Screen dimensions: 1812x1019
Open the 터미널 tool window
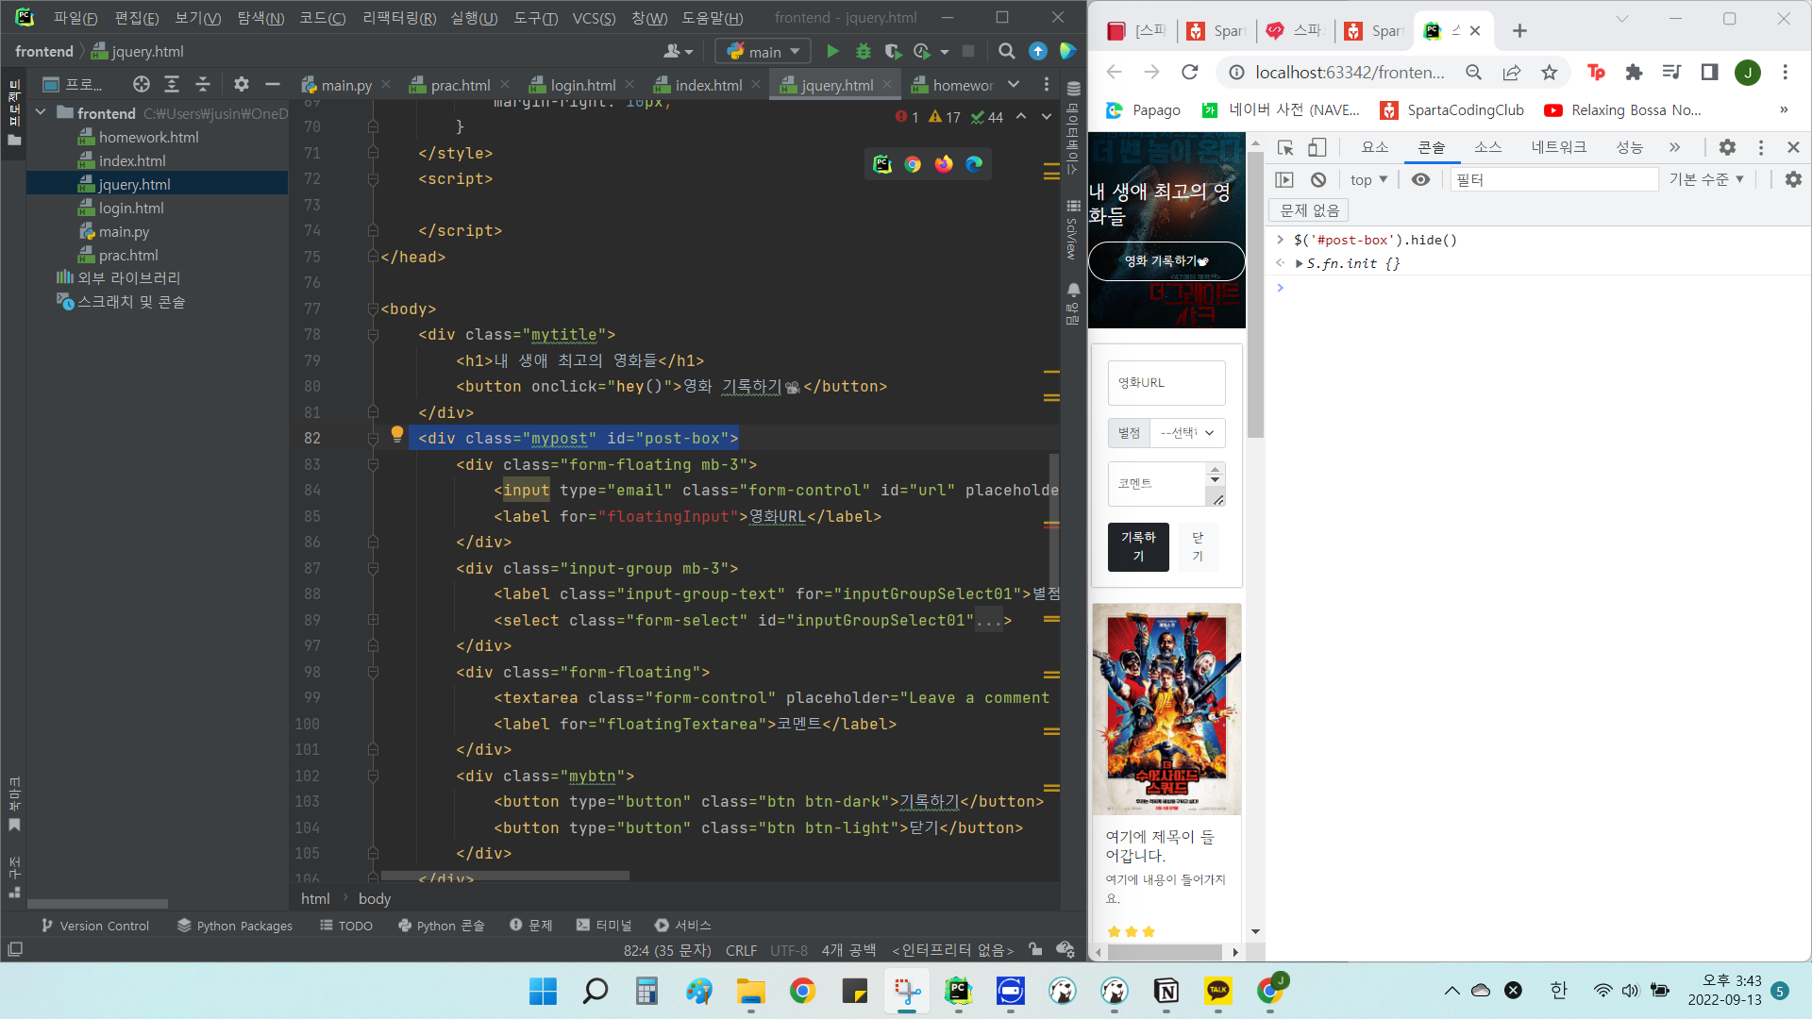click(604, 926)
